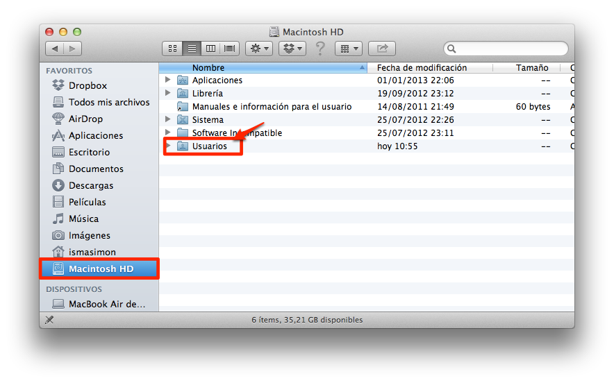
Task: Select 'Manuales e información para el usuario'
Action: (272, 106)
